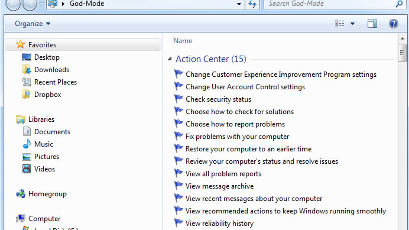Click flag icon beside Check security status

[x=179, y=99]
